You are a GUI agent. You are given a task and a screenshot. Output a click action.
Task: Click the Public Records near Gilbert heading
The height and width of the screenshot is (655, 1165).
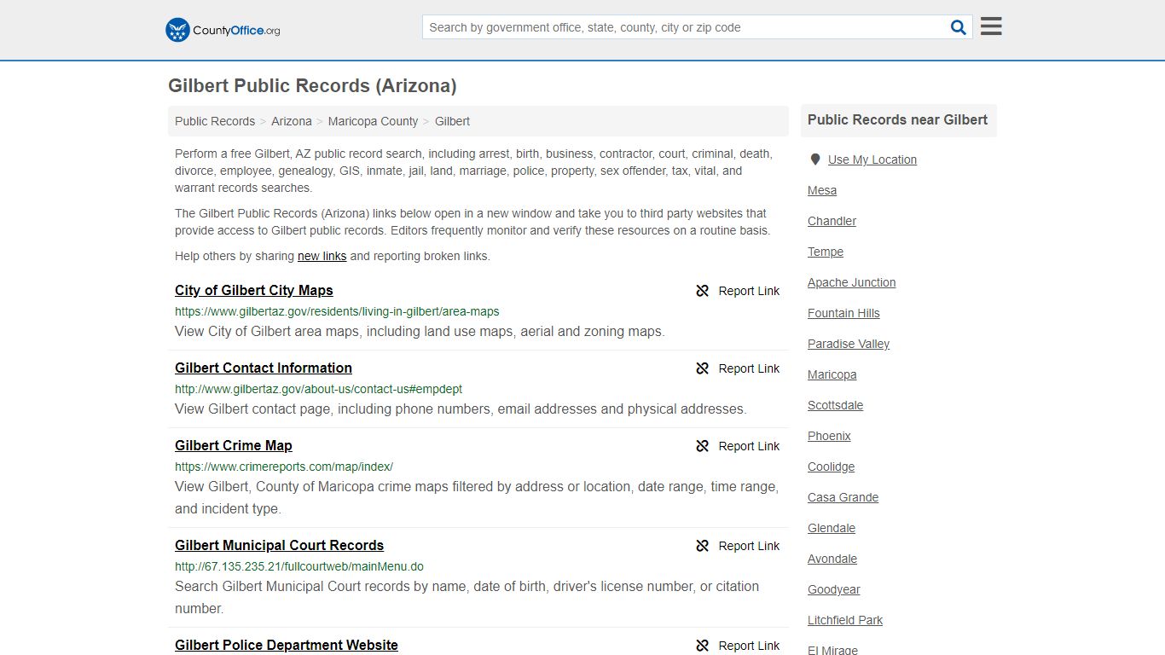pyautogui.click(x=897, y=119)
